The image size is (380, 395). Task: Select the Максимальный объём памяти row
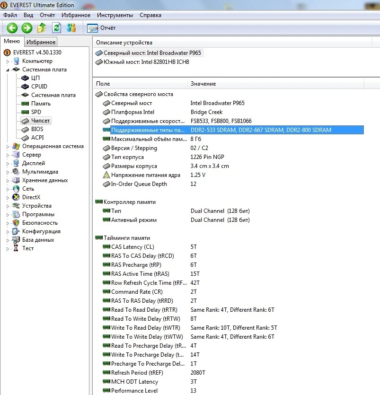pyautogui.click(x=233, y=139)
